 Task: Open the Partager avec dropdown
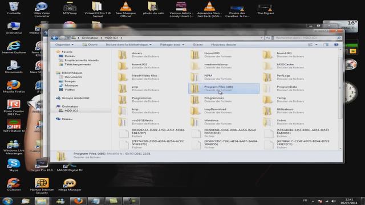click(172, 44)
